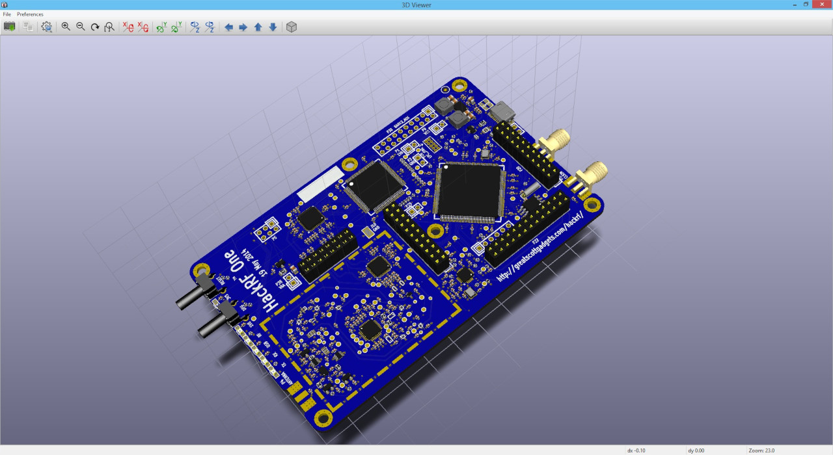Minimize the 3D Viewer window

coord(793,5)
